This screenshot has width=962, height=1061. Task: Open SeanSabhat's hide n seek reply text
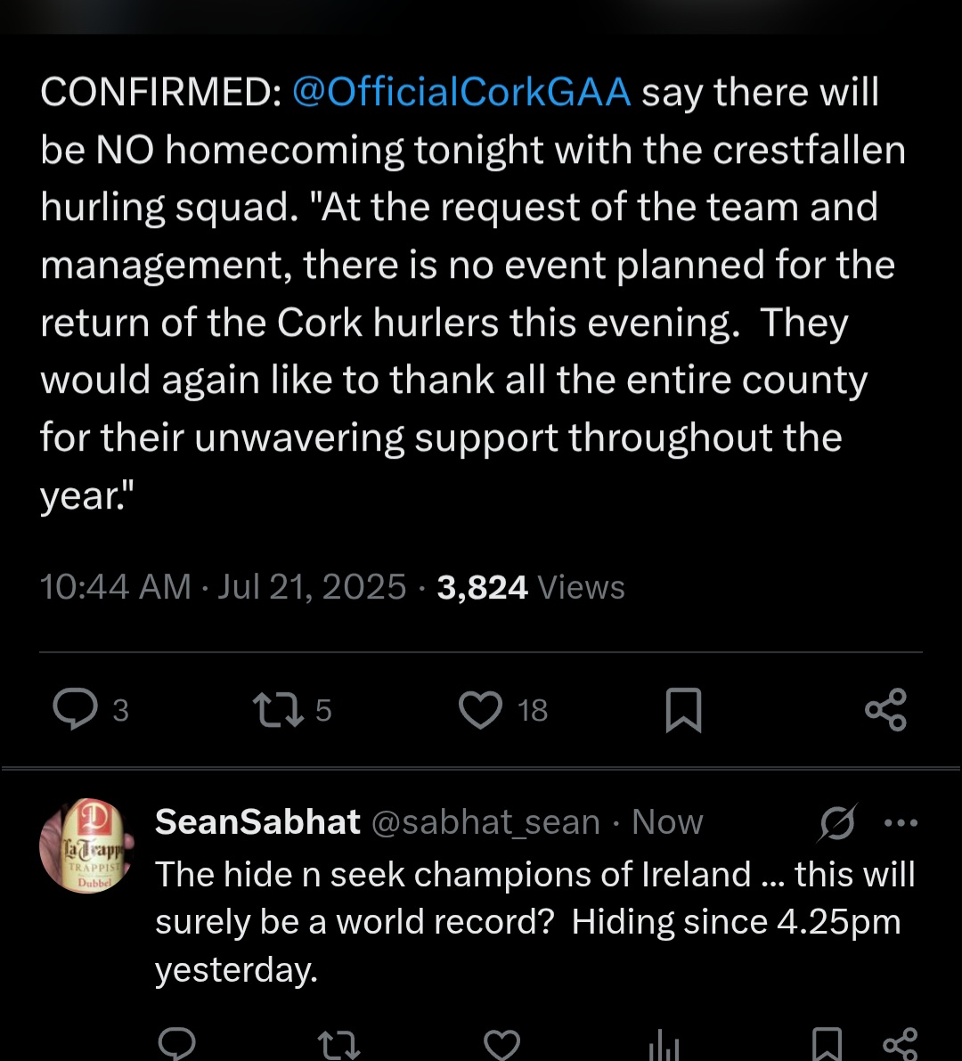pos(534,922)
